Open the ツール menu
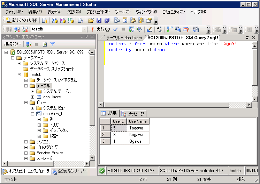This screenshot has width=260, height=184. tap(123, 12)
